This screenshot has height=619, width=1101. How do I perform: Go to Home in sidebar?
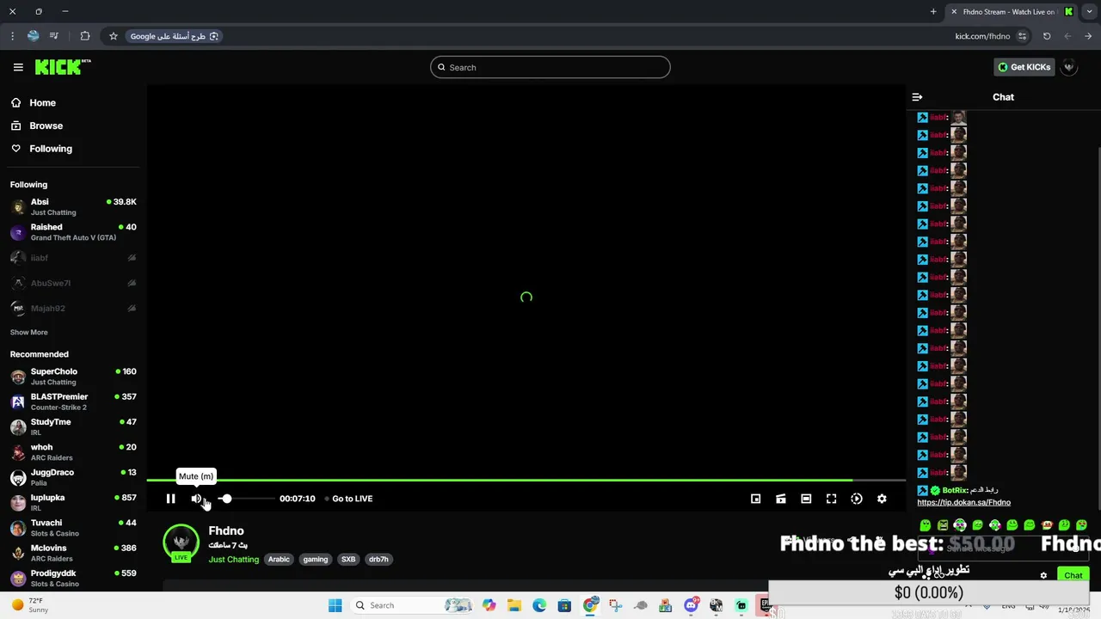click(x=34, y=103)
